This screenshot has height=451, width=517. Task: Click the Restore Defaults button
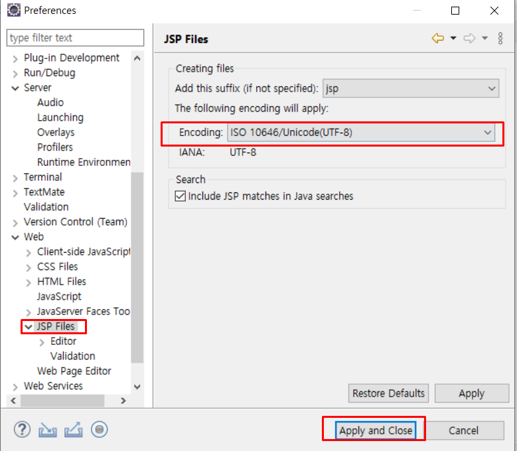tap(388, 393)
